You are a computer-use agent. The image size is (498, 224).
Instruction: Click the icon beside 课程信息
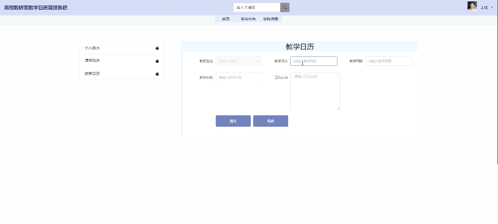pos(157,61)
